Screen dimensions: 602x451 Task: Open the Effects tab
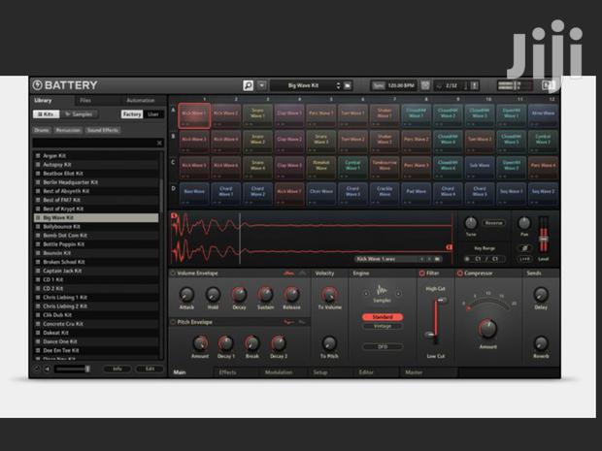[x=227, y=372]
